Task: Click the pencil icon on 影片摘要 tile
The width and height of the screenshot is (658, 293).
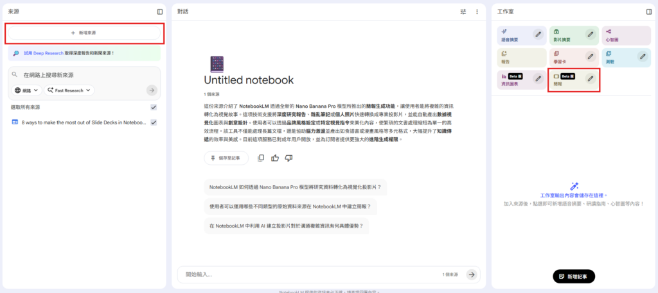Action: (591, 34)
